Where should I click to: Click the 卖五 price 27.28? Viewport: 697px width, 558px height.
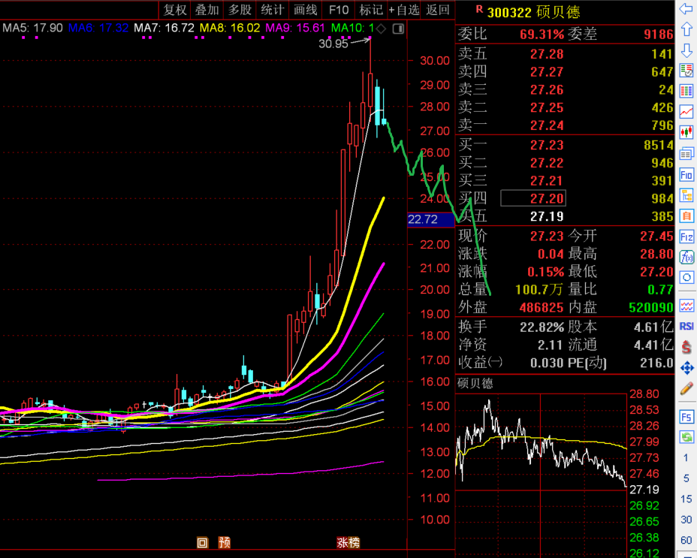point(546,54)
